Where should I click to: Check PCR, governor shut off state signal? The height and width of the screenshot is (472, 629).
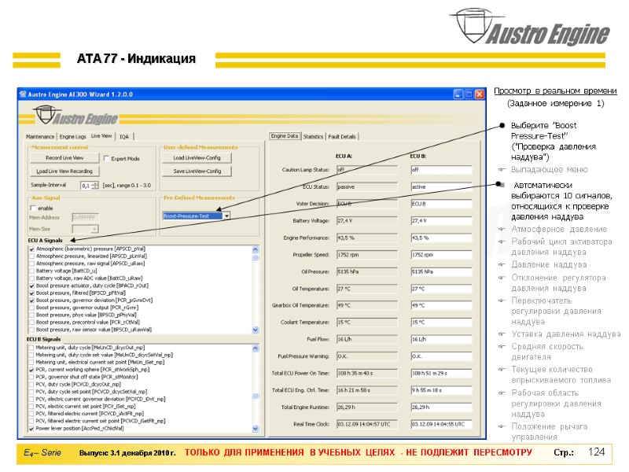31,377
